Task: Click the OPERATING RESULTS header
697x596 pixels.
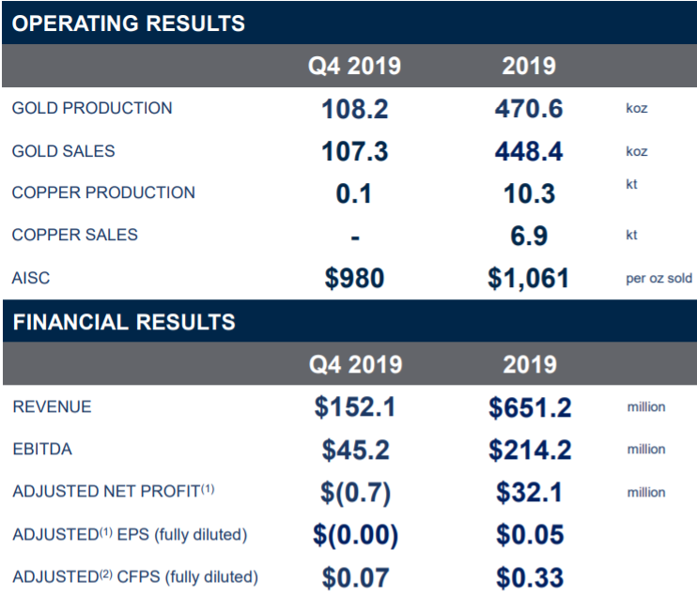Action: coord(128,23)
